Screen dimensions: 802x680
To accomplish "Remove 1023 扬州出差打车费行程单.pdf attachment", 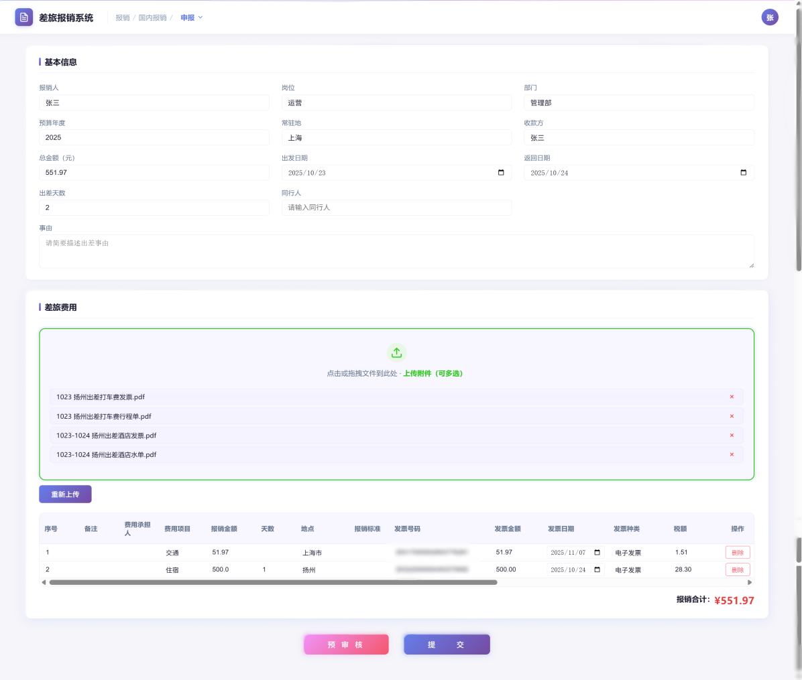I will [732, 416].
